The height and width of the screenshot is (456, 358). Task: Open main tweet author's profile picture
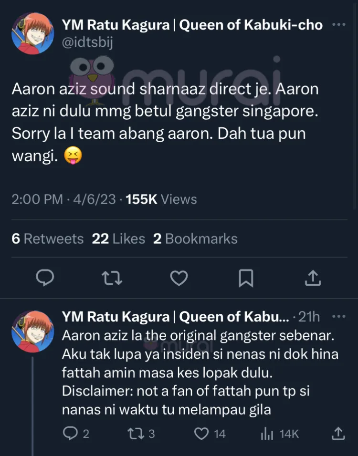(x=32, y=33)
